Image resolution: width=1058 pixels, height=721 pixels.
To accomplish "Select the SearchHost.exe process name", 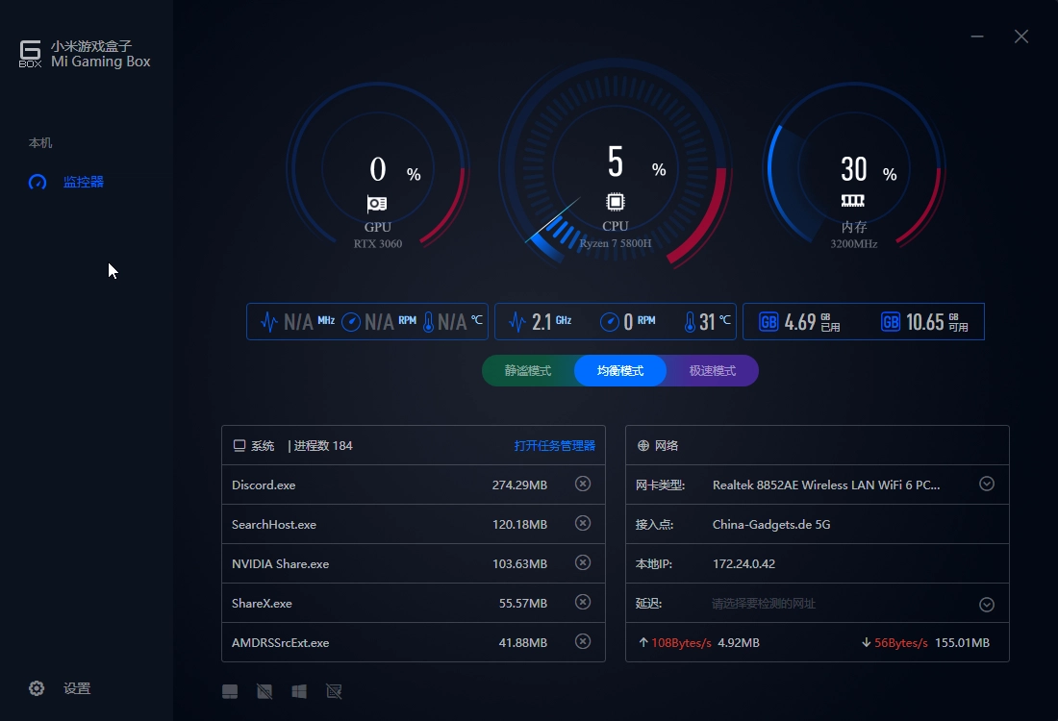I will [274, 525].
